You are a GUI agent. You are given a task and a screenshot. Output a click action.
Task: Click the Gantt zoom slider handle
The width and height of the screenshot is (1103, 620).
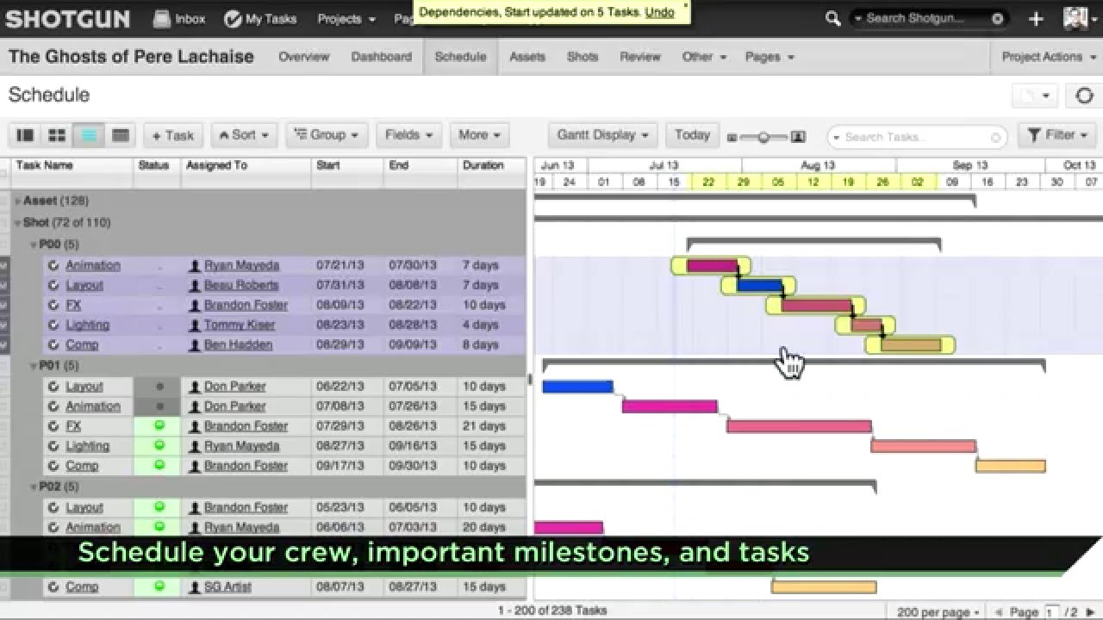pos(763,137)
